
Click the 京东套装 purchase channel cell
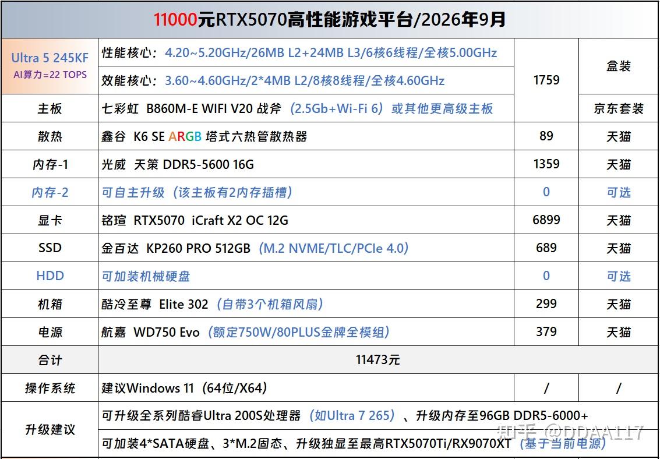pyautogui.click(x=619, y=108)
